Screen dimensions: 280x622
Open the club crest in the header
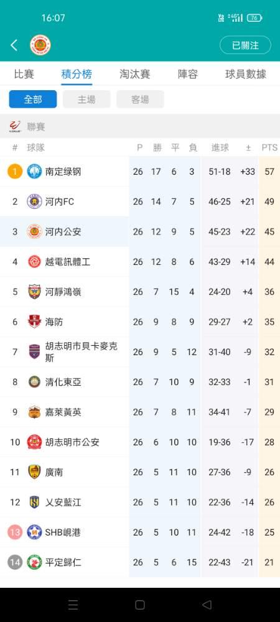[40, 45]
